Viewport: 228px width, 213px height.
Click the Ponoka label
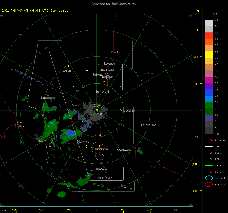click(x=116, y=52)
